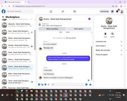This screenshot has height=101, width=127.
Task: Open the Friends icon in top navigation
Action: coord(63,11)
